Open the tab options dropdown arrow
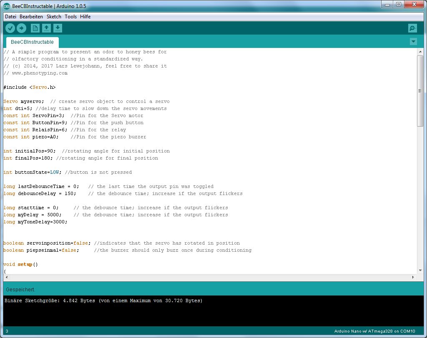Screen dimensions: 427x338 click(413, 41)
